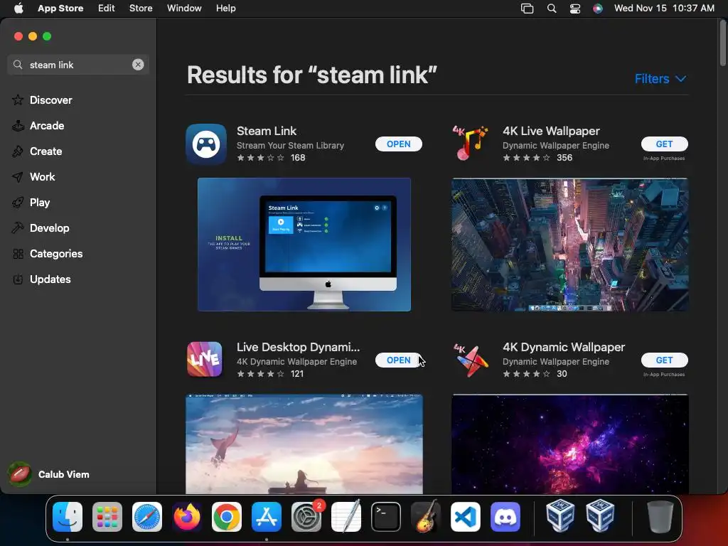Open TextEdit from the Dock

tap(346, 517)
